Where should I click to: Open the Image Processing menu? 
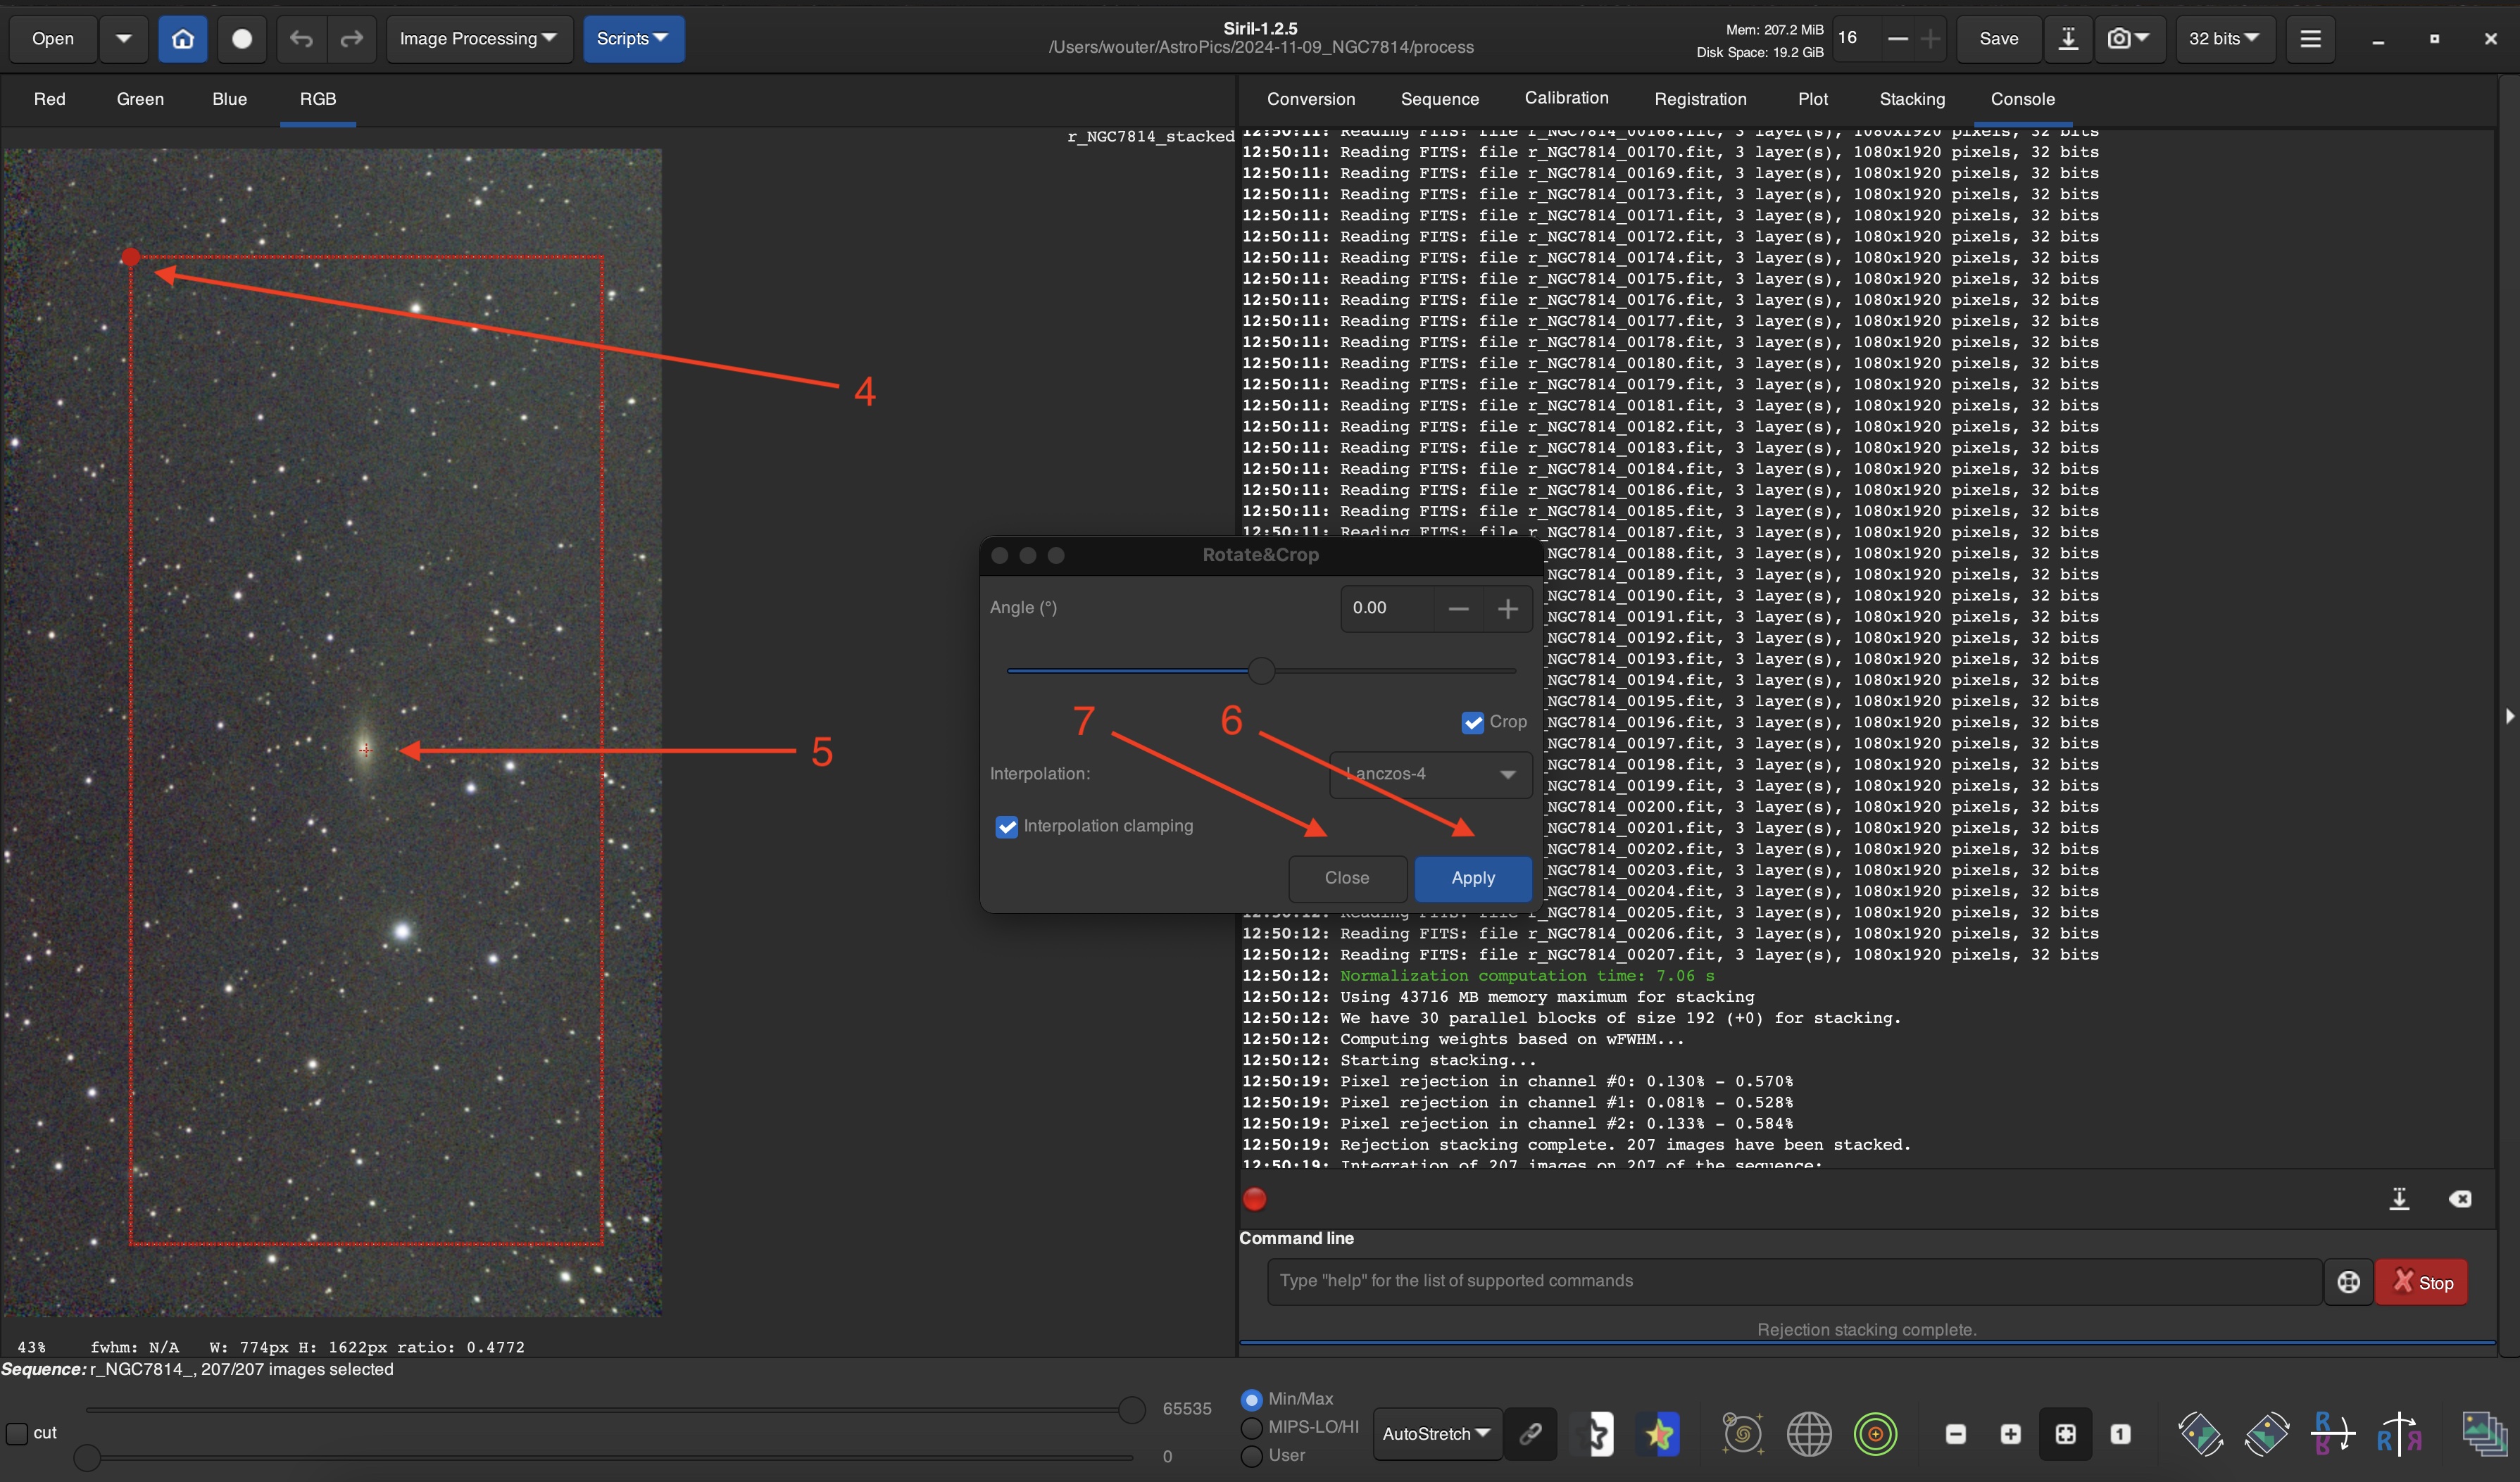coord(478,39)
